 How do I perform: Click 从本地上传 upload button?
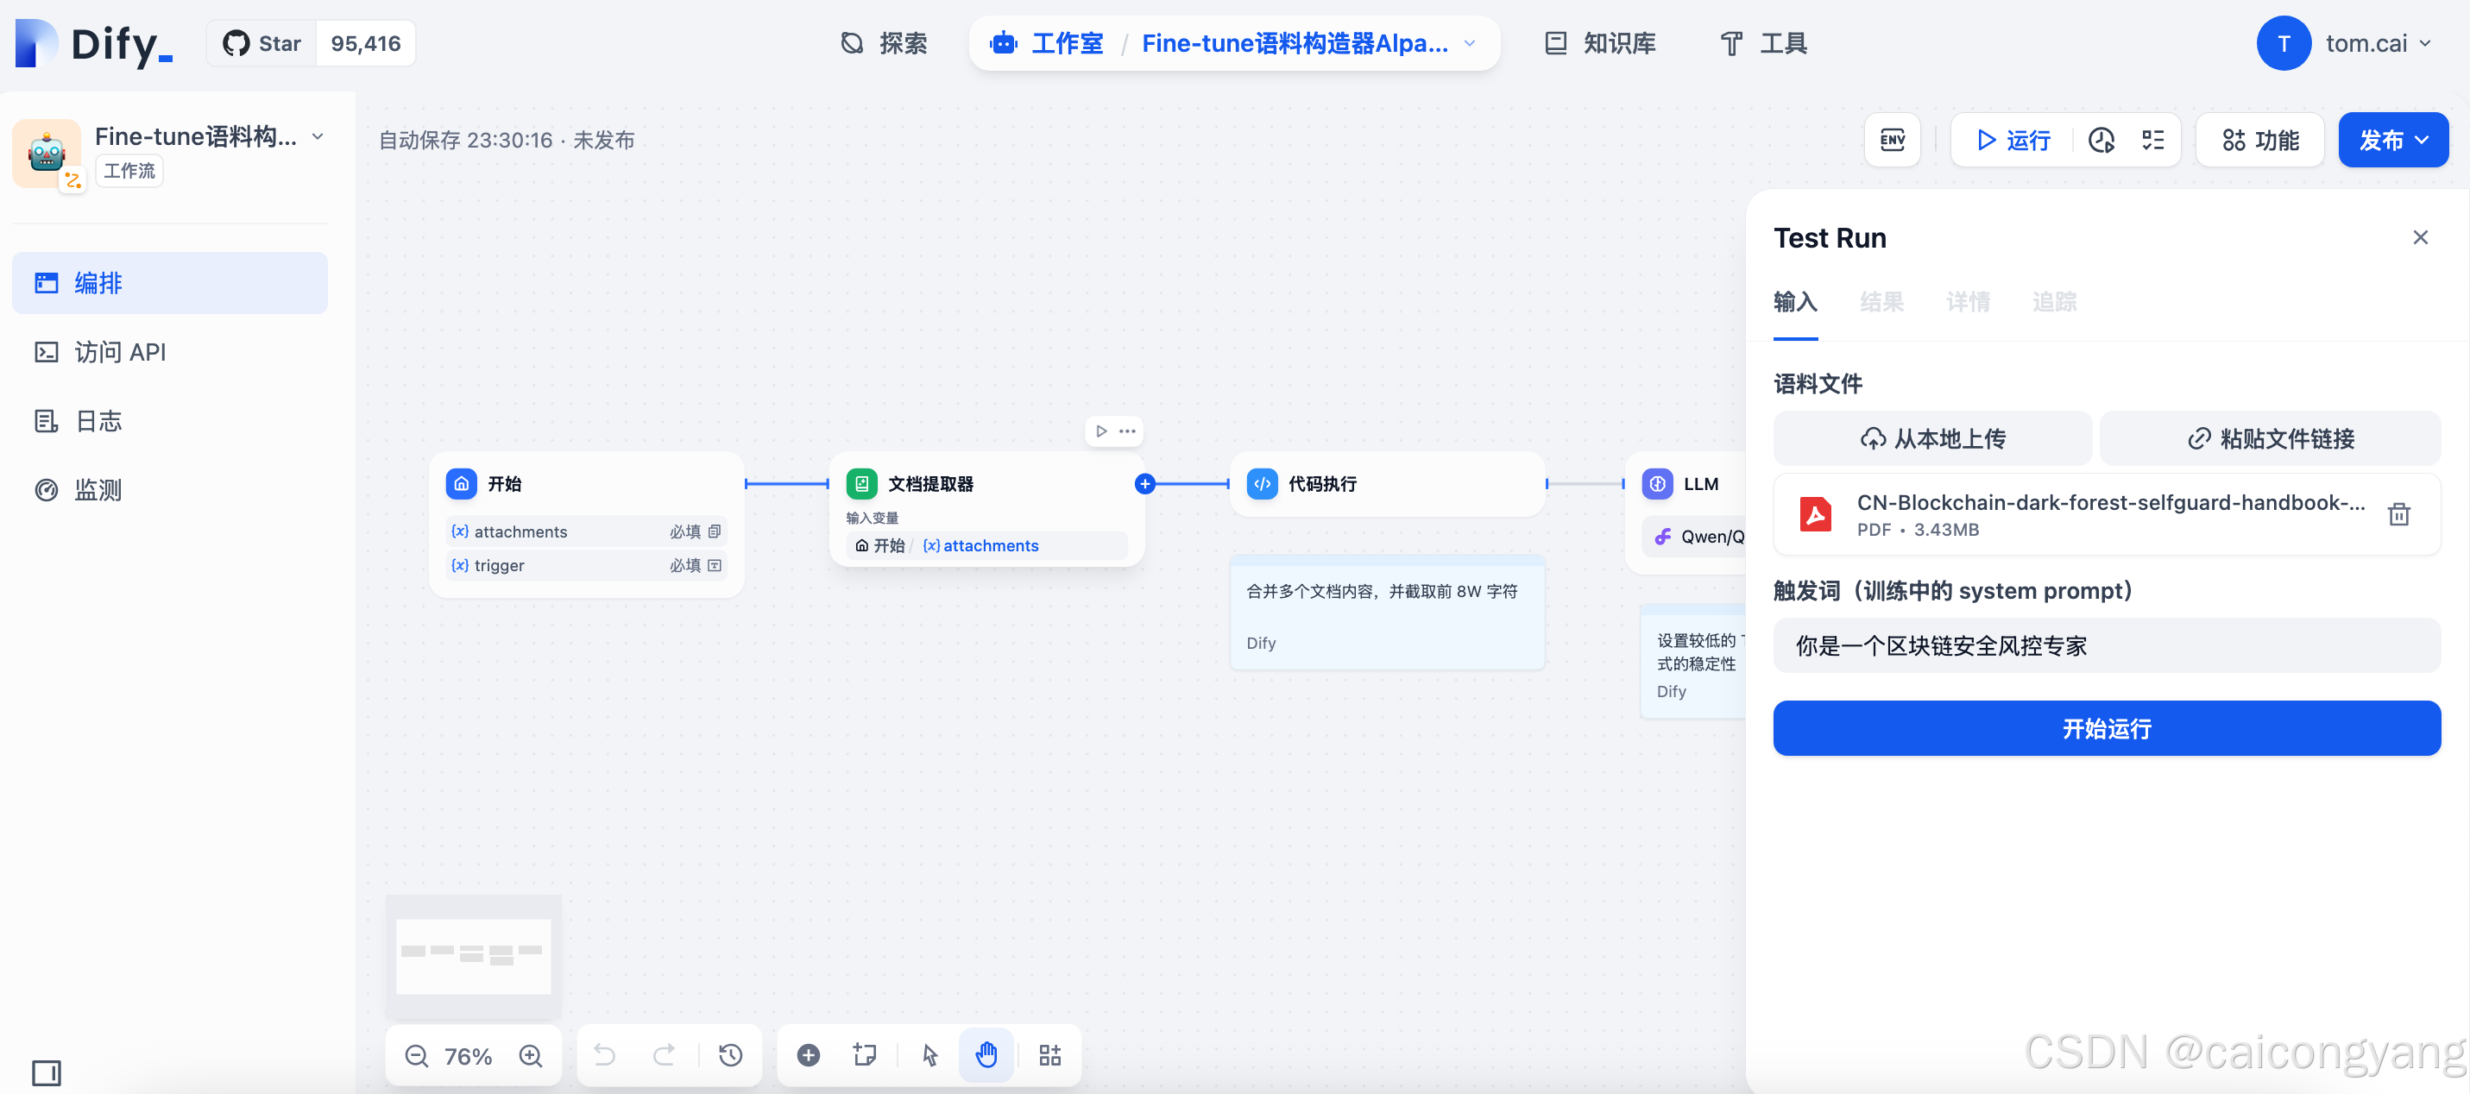[1932, 439]
